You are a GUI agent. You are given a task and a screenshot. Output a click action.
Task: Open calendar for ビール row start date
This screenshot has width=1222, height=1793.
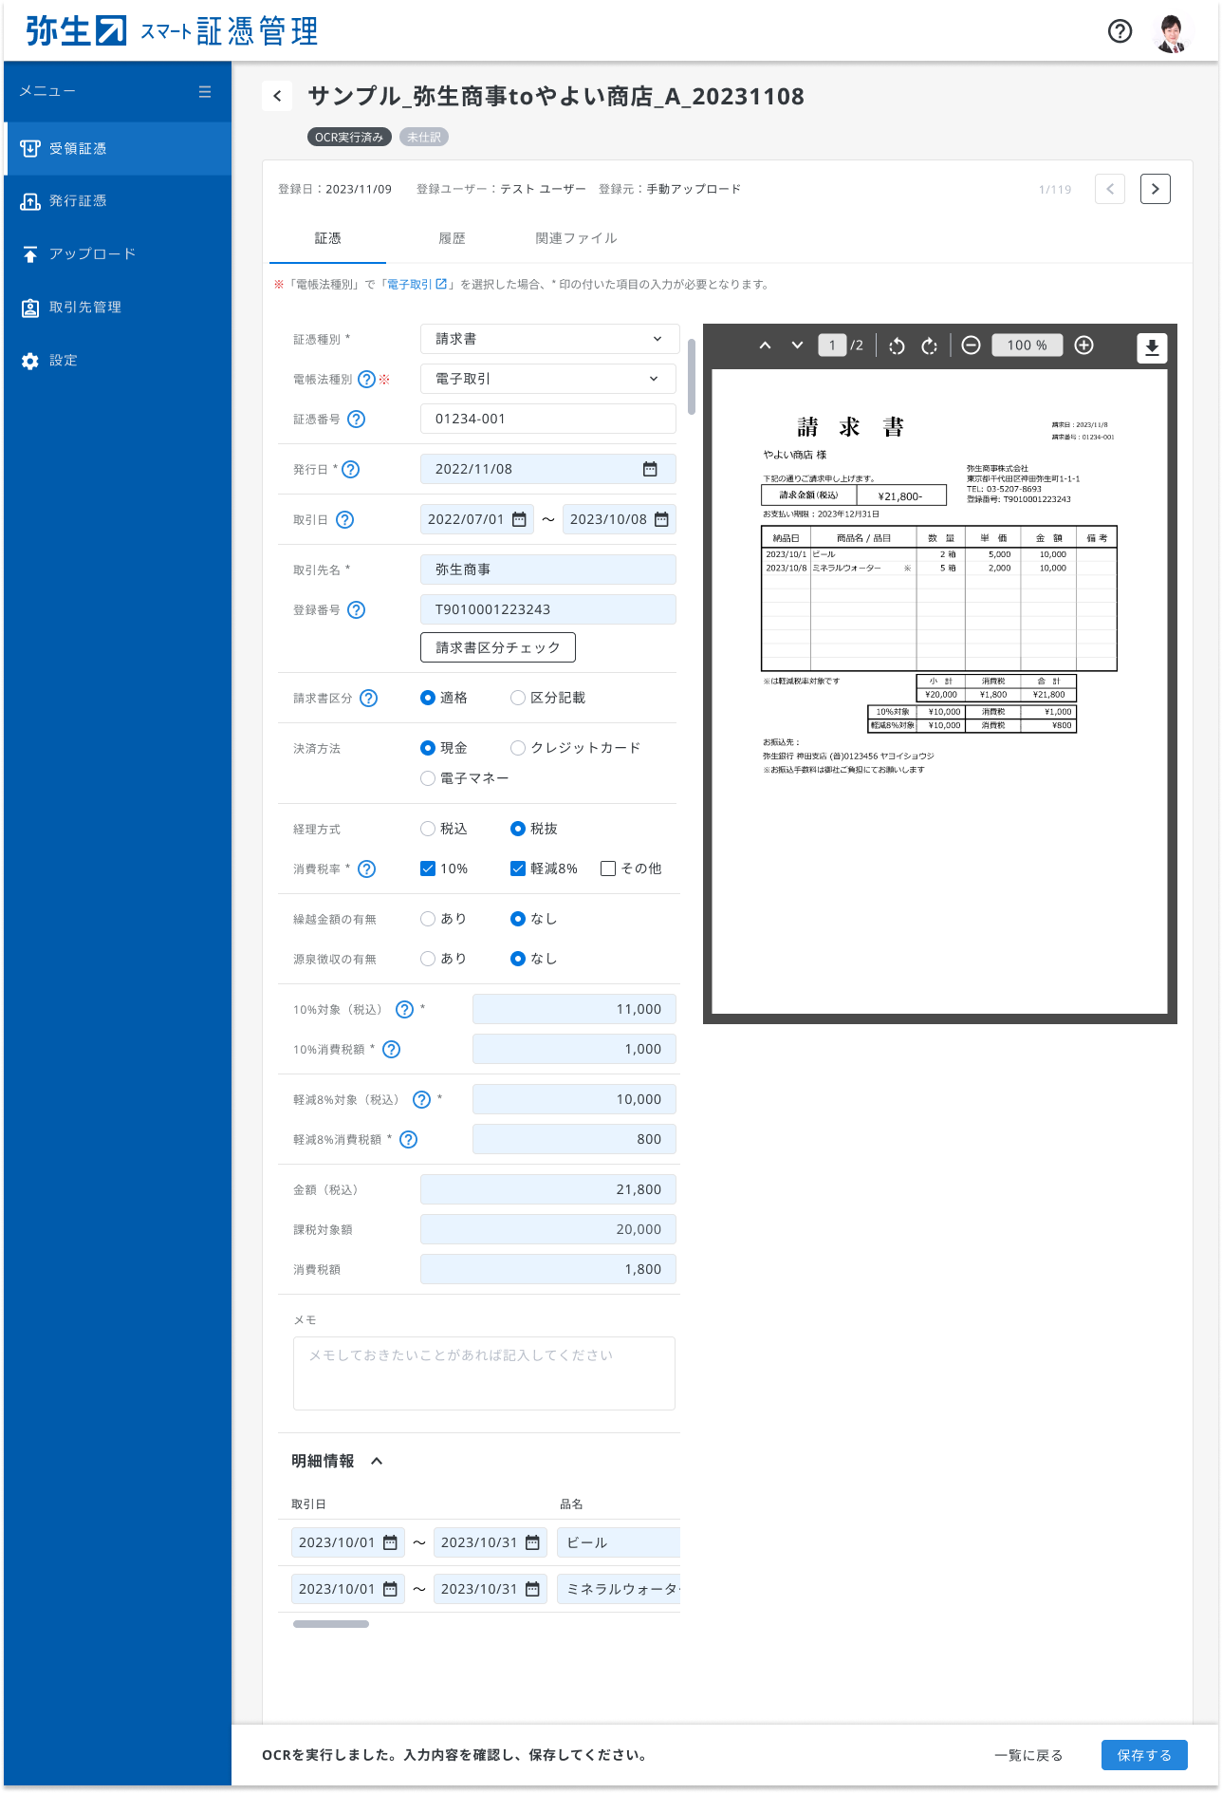click(x=390, y=1542)
